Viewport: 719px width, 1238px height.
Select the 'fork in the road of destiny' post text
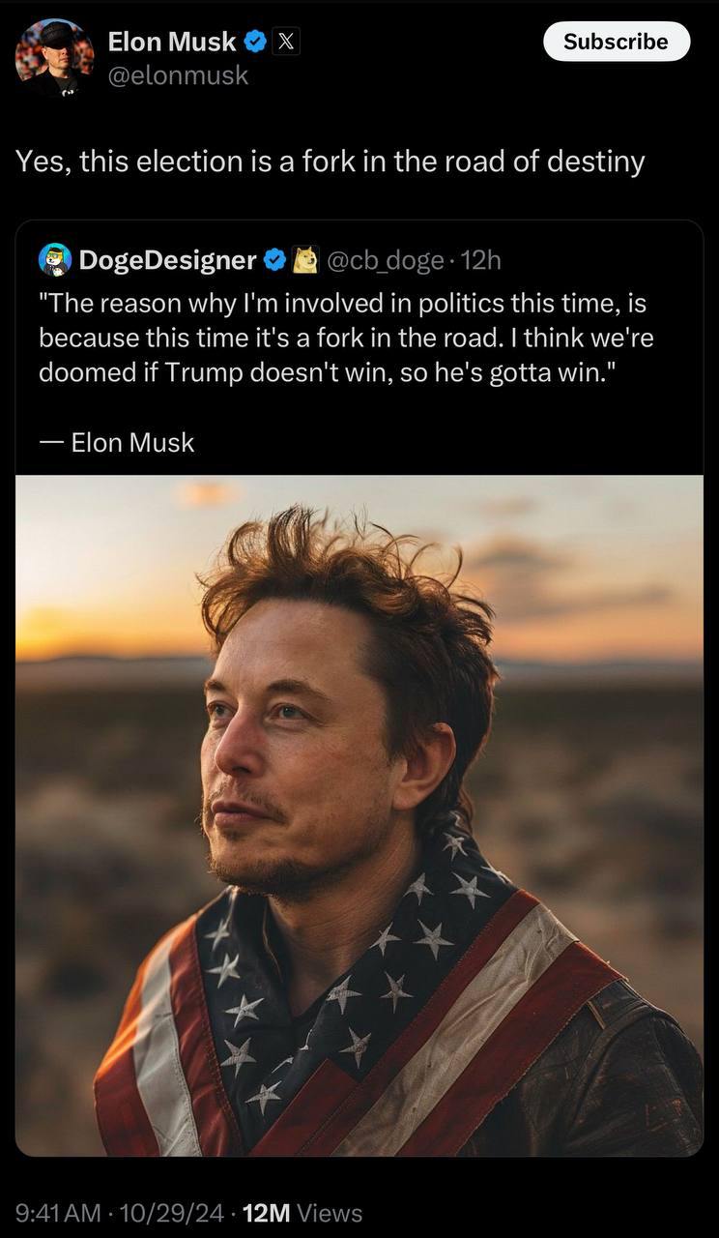330,161
